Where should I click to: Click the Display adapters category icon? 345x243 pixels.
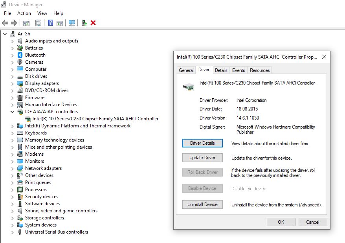click(20, 83)
